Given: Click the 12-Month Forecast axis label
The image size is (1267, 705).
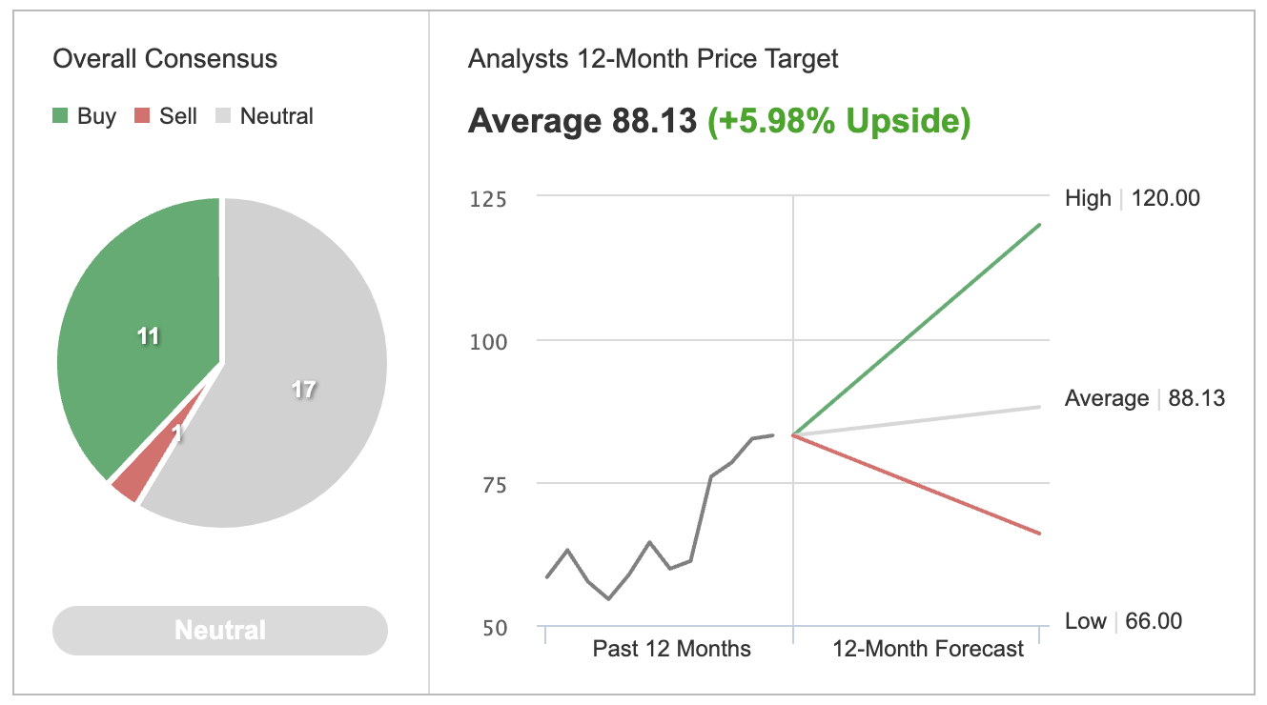Looking at the screenshot, I should (x=928, y=649).
